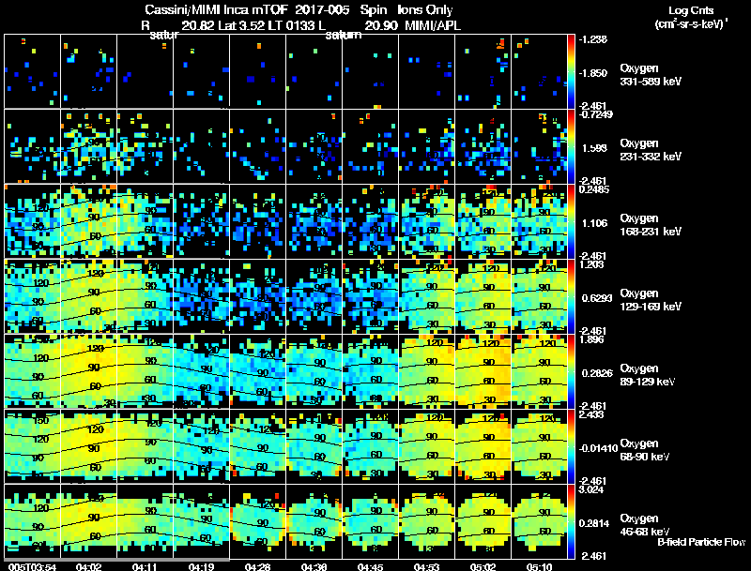Image resolution: width=751 pixels, height=571 pixels.
Task: Select the Oxygen 231-332 keV row label
Action: tap(651, 150)
